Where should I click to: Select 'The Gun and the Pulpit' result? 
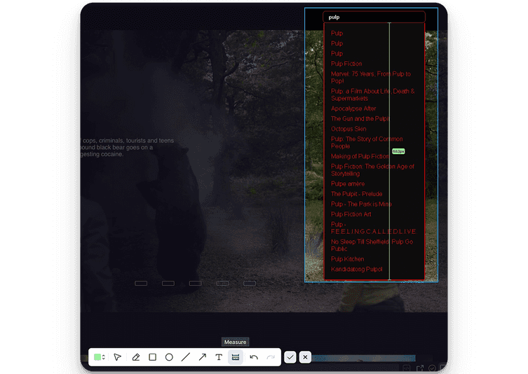[x=360, y=119]
